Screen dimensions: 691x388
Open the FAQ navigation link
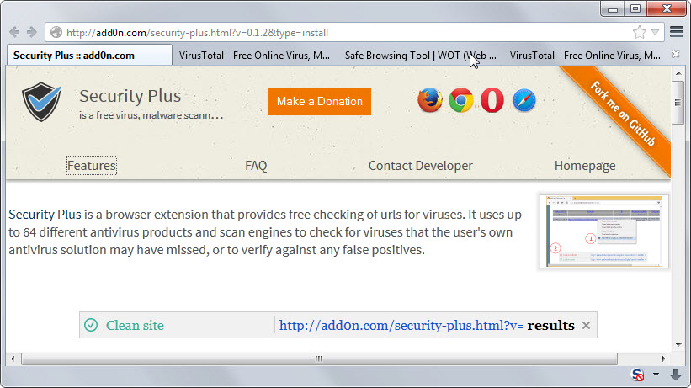(x=256, y=165)
